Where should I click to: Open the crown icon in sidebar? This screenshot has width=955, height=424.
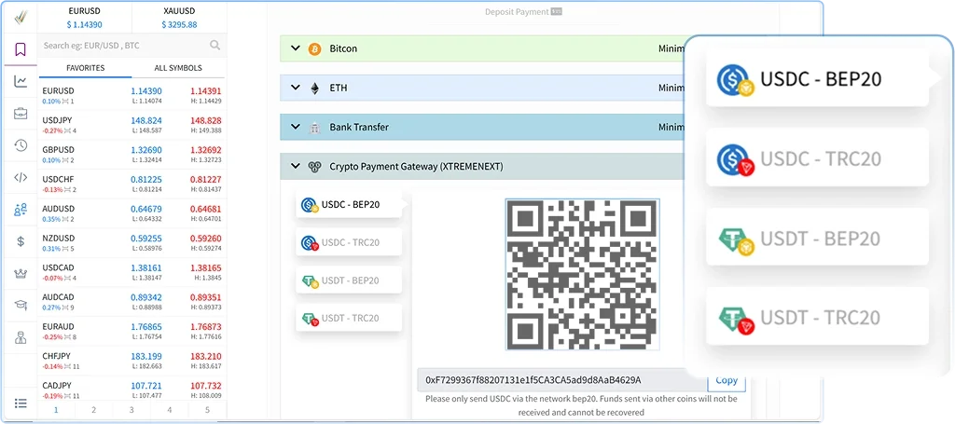point(21,273)
